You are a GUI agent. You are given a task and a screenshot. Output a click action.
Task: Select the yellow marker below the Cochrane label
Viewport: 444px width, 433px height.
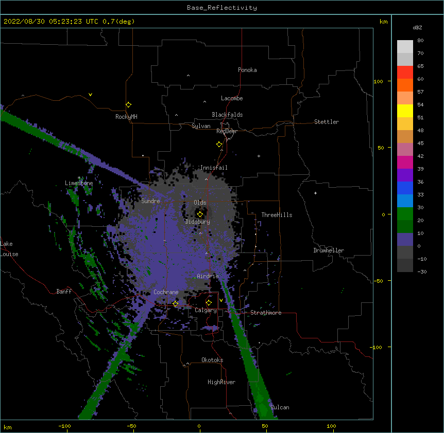[x=176, y=304]
